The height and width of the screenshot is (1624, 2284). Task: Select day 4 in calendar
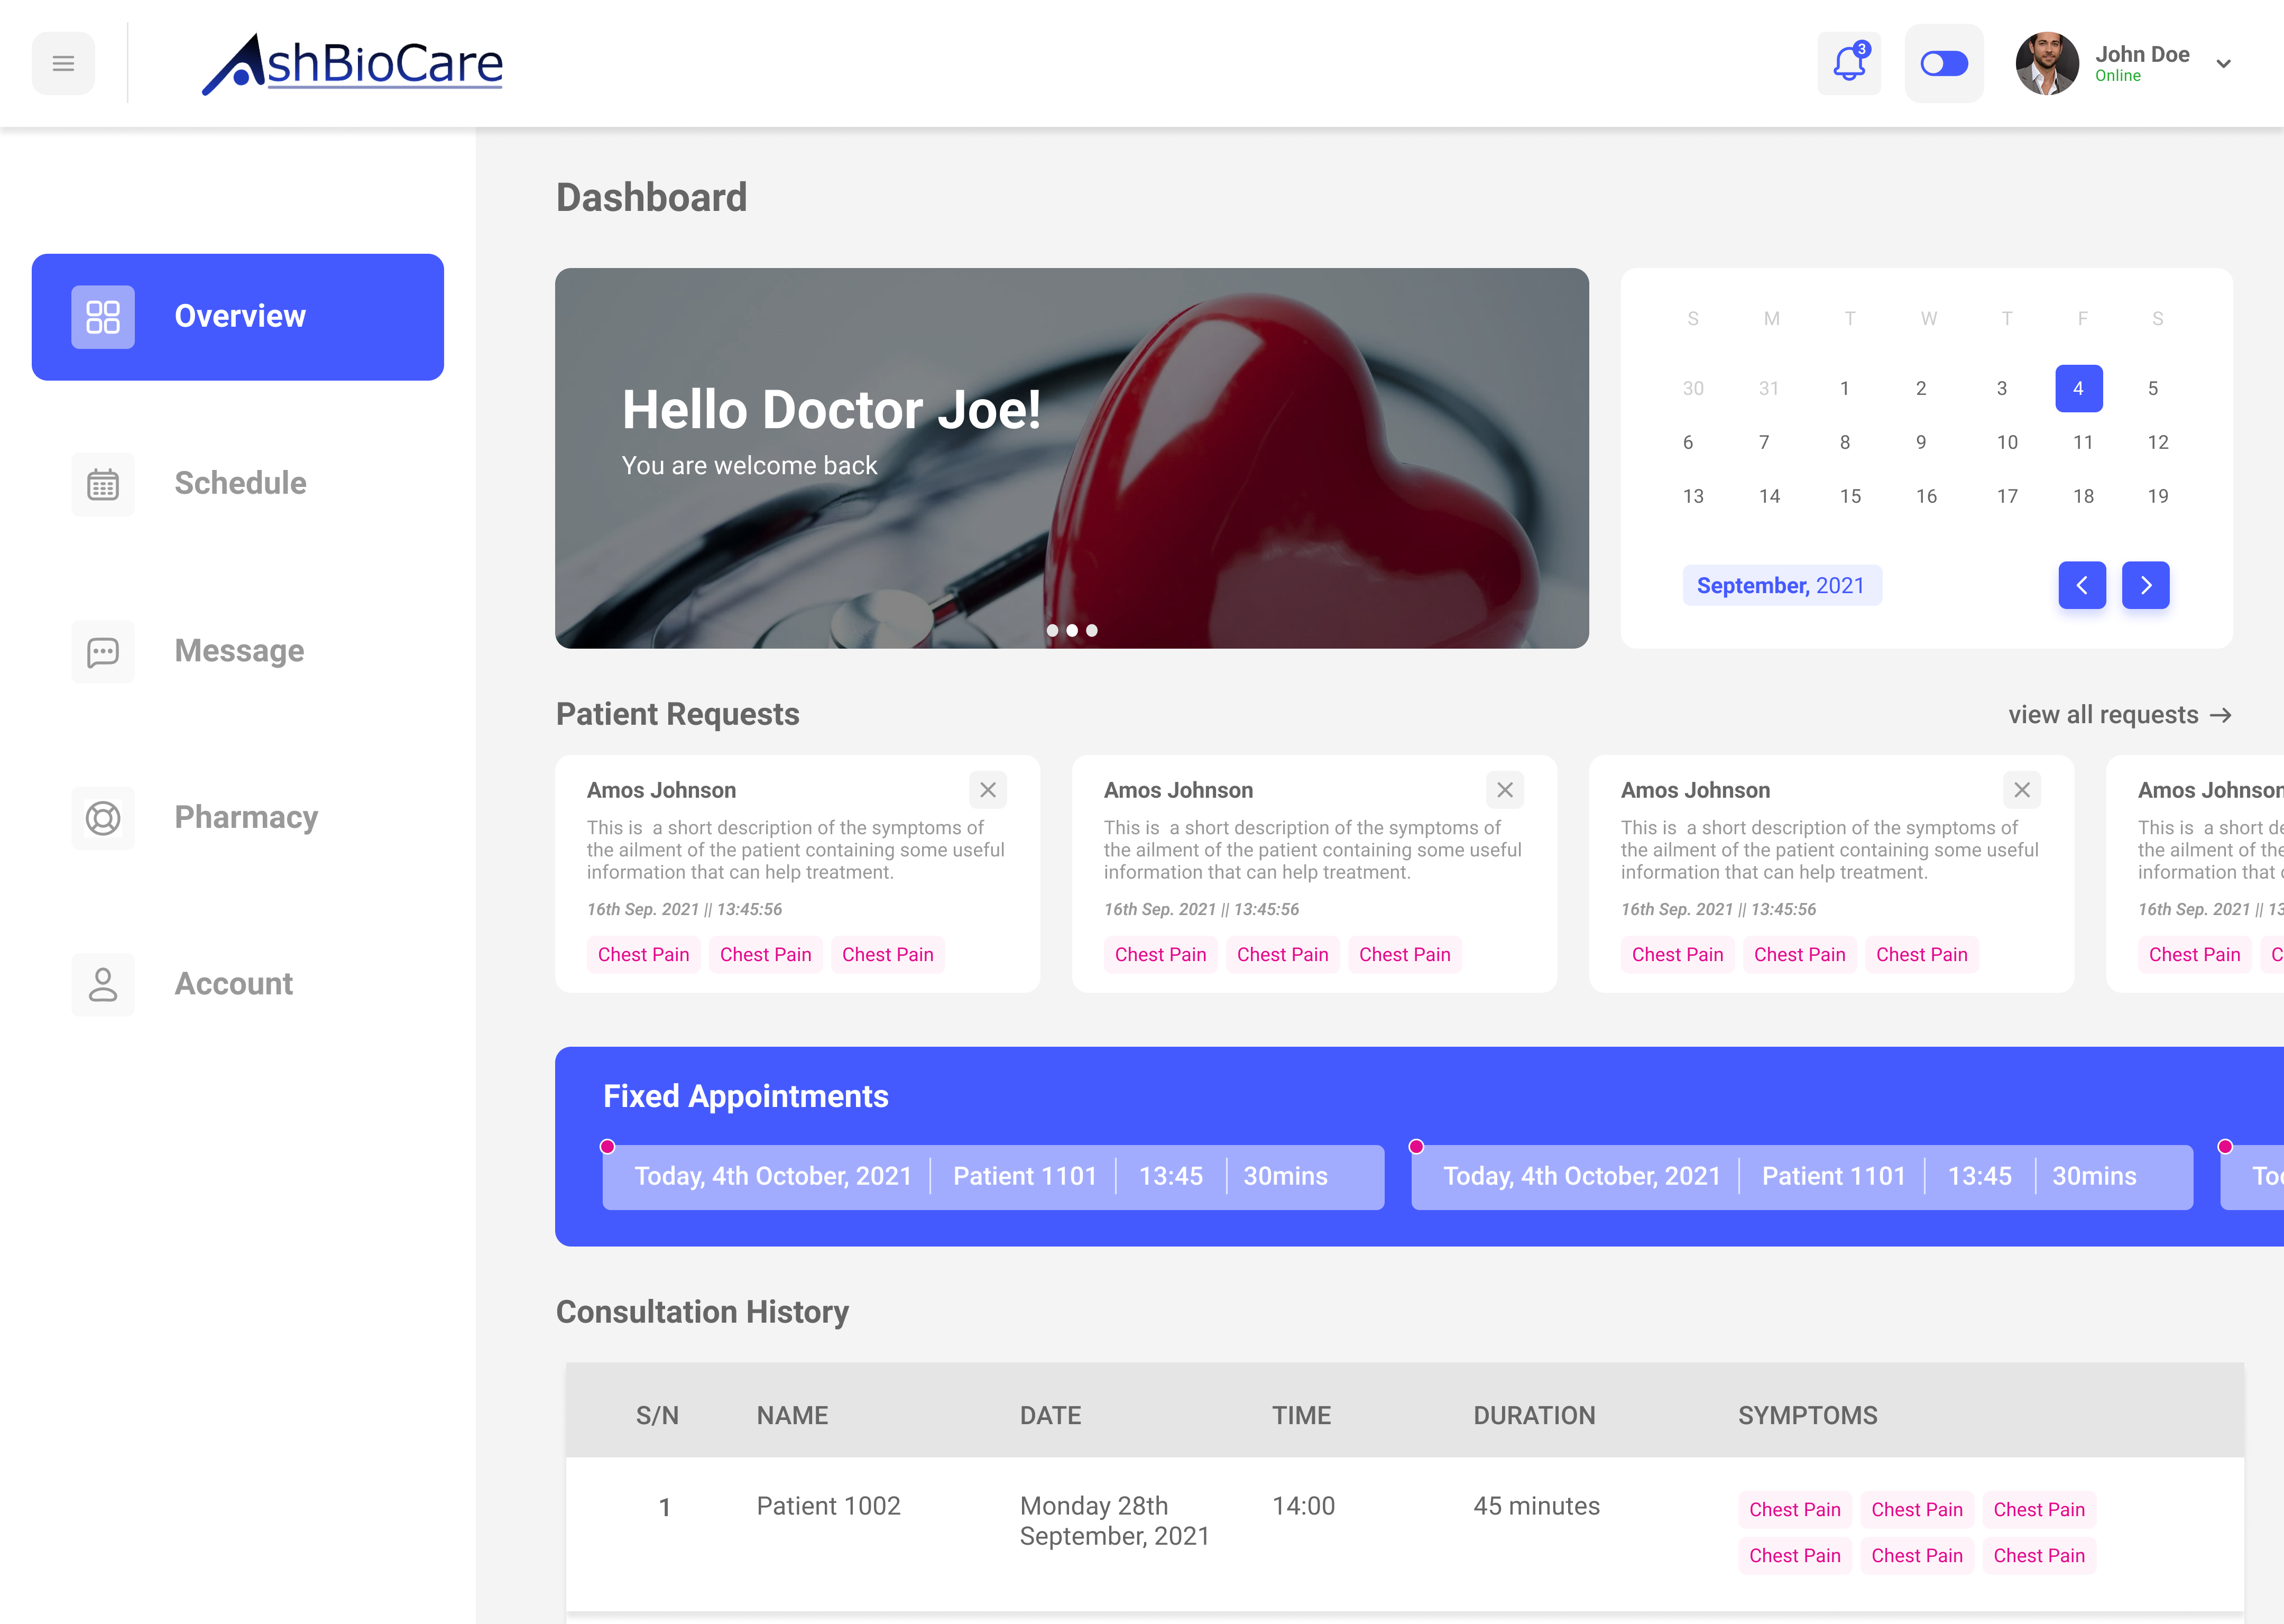tap(2078, 388)
